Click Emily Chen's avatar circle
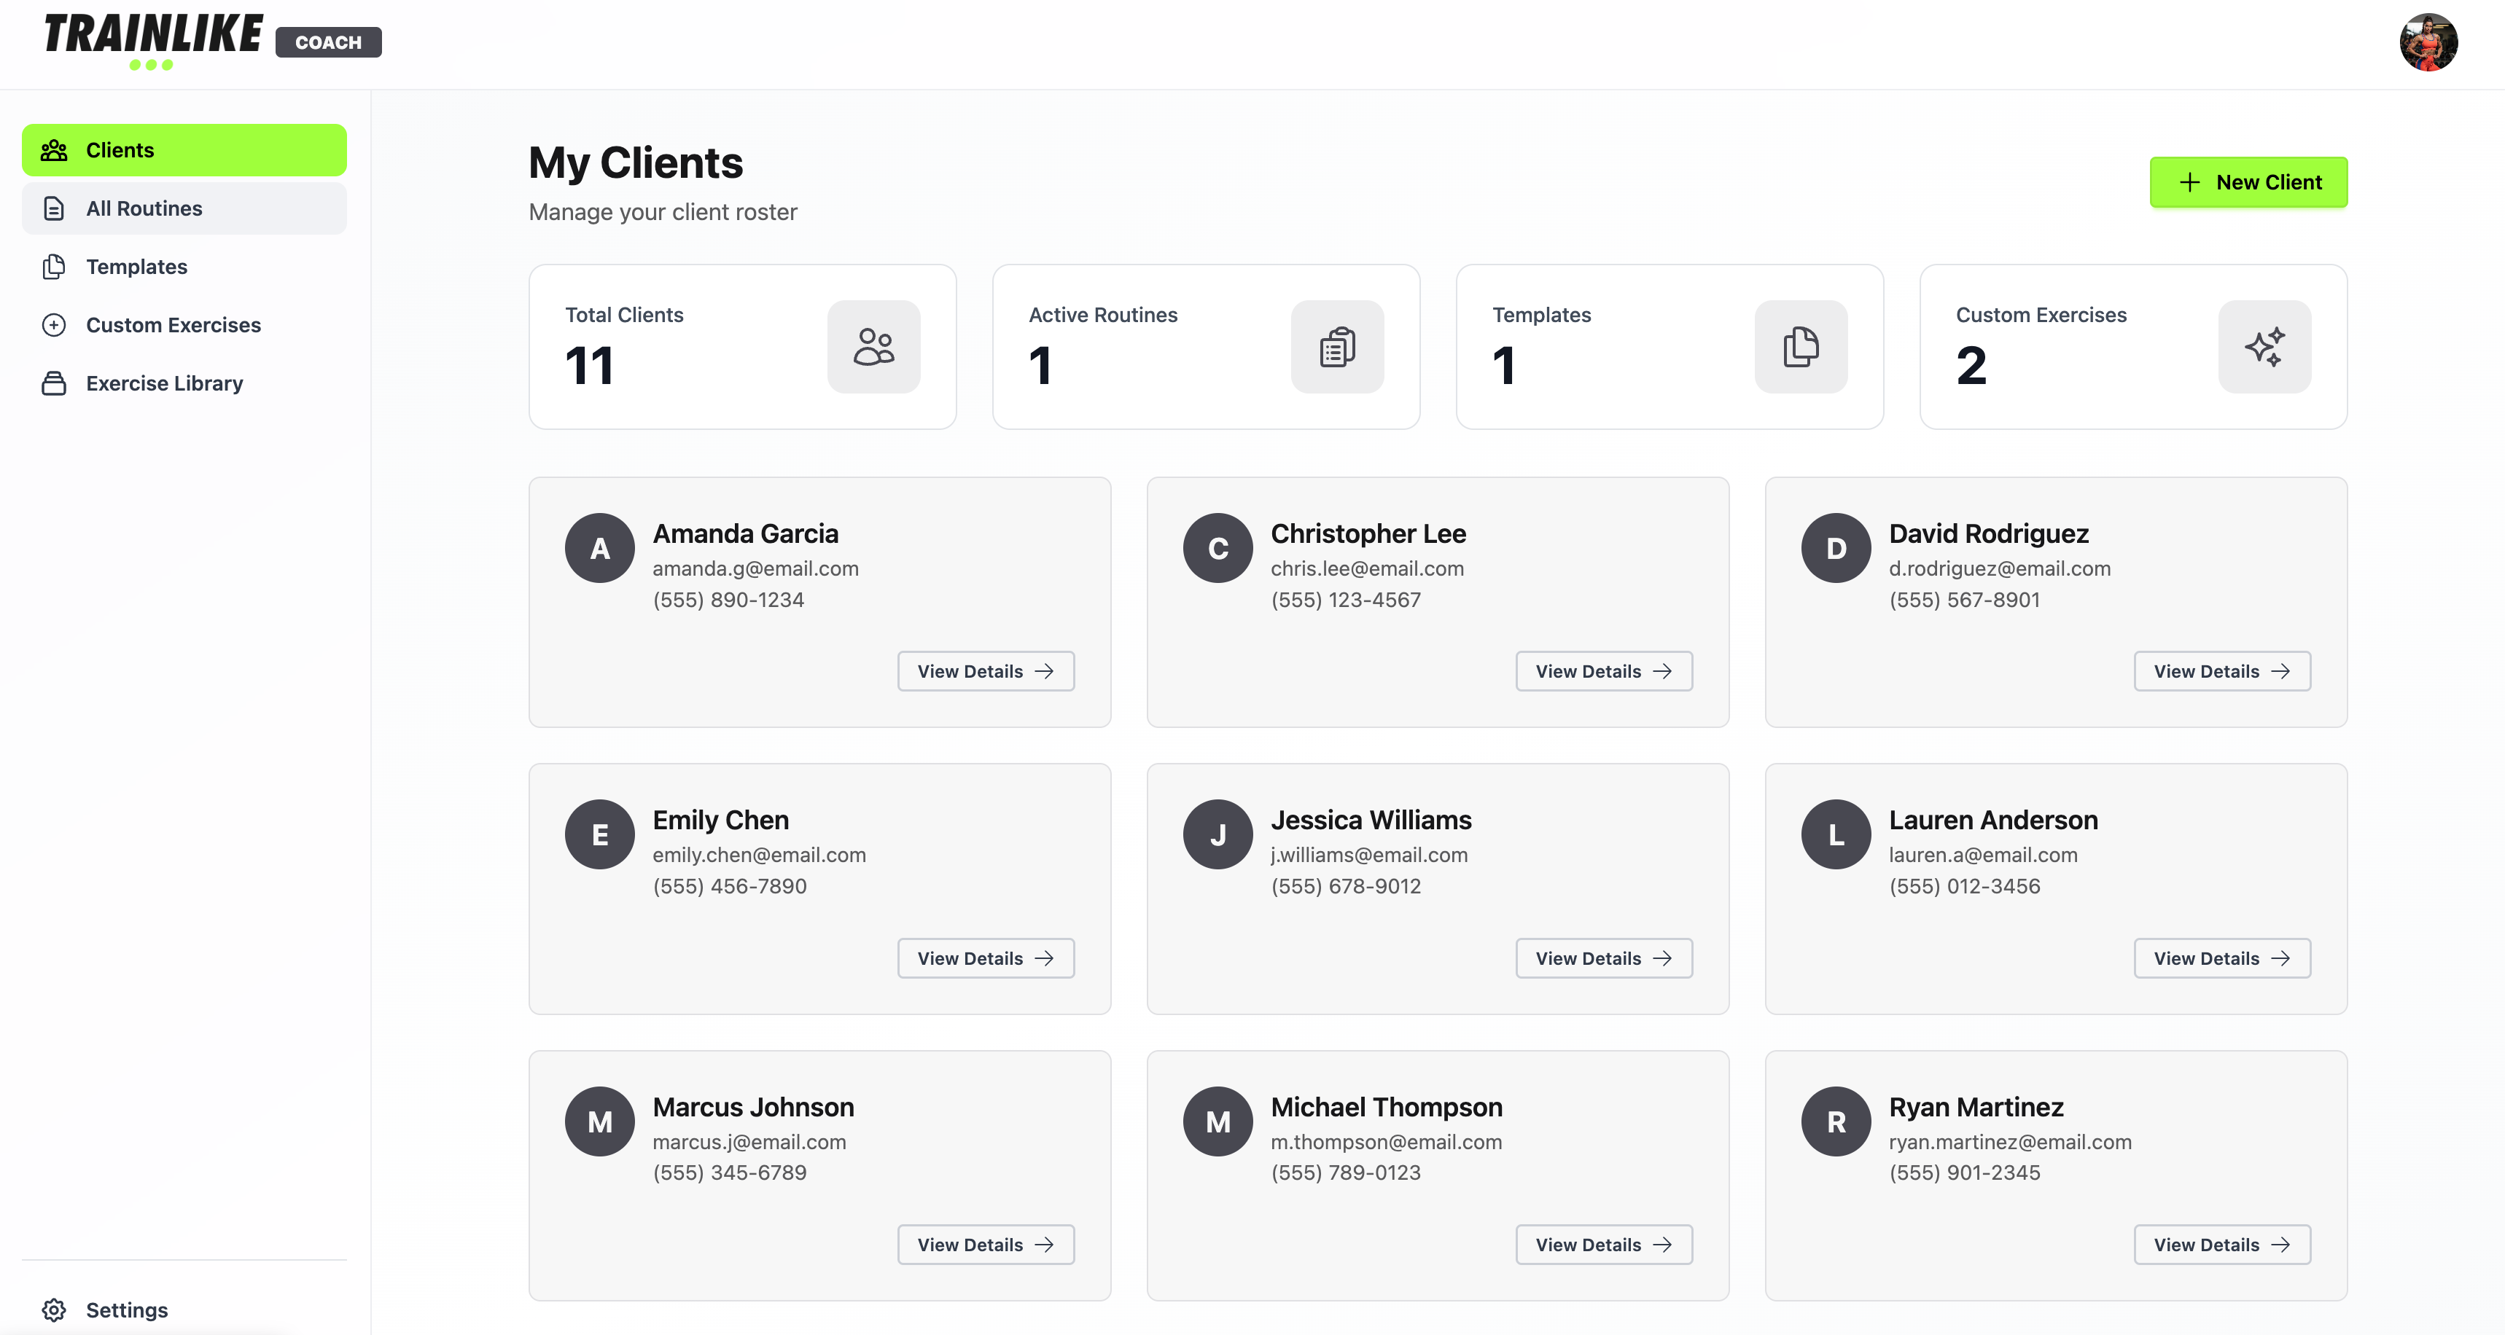Viewport: 2505px width, 1335px height. click(x=599, y=834)
